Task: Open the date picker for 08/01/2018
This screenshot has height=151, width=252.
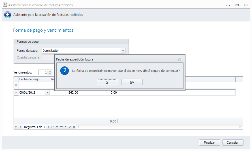Action: click(x=47, y=92)
